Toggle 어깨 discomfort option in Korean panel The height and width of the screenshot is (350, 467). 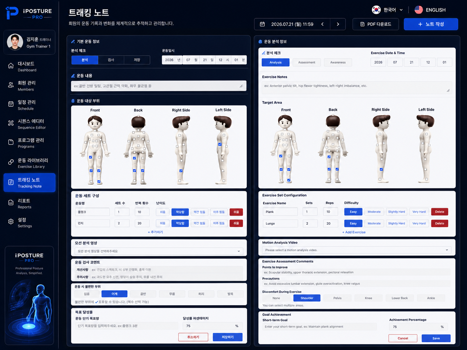pos(114,294)
